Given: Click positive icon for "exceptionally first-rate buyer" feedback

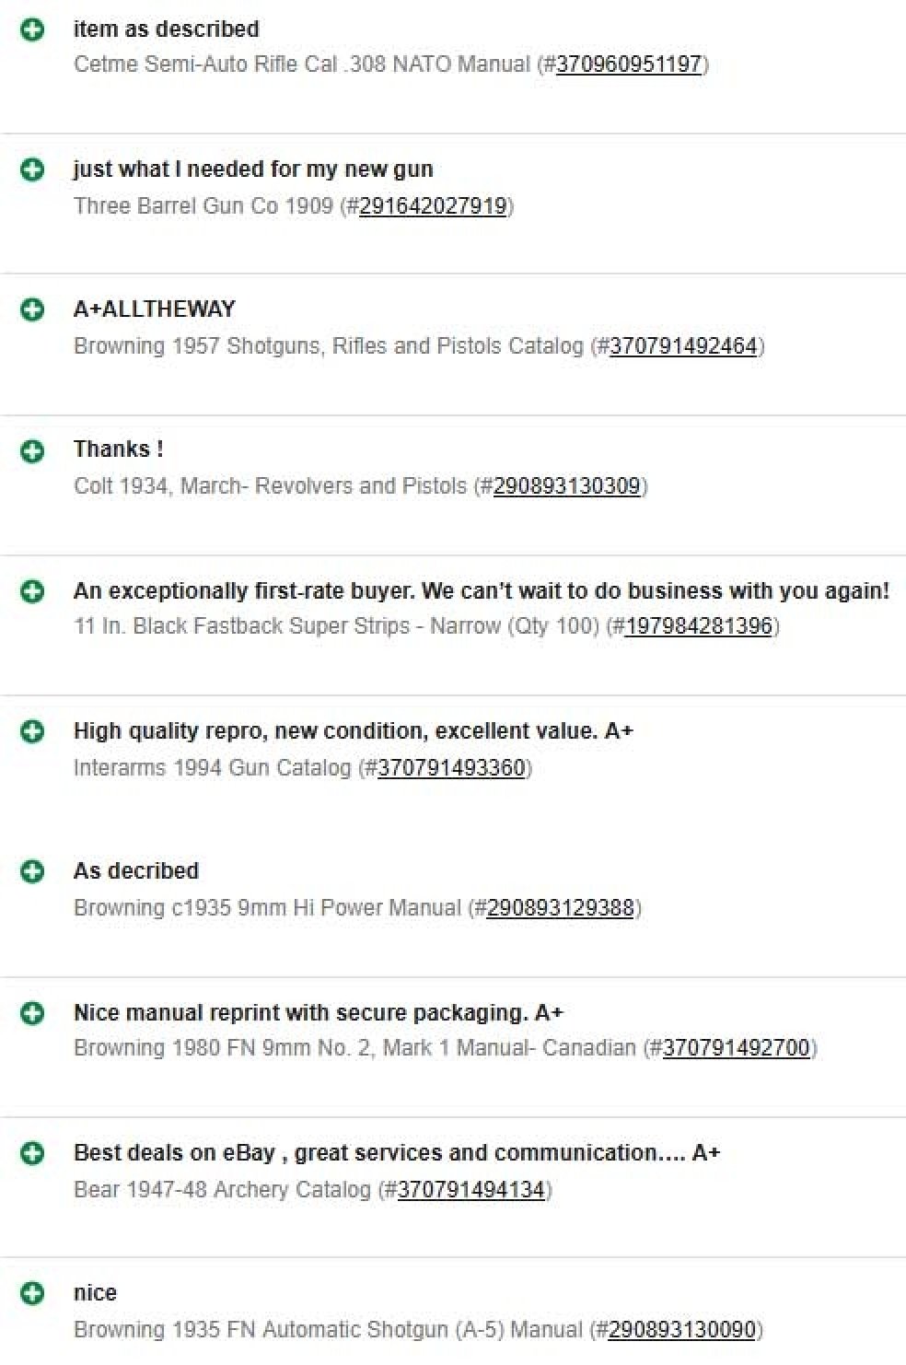Looking at the screenshot, I should [x=32, y=591].
